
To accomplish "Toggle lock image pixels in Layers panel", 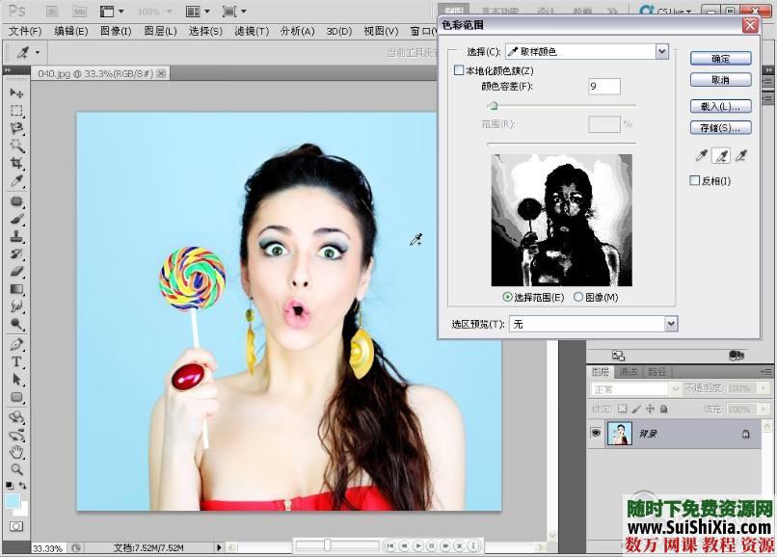I will 636,409.
